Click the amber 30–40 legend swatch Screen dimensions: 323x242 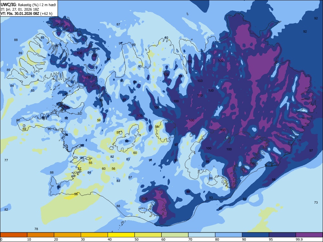pos(94,235)
